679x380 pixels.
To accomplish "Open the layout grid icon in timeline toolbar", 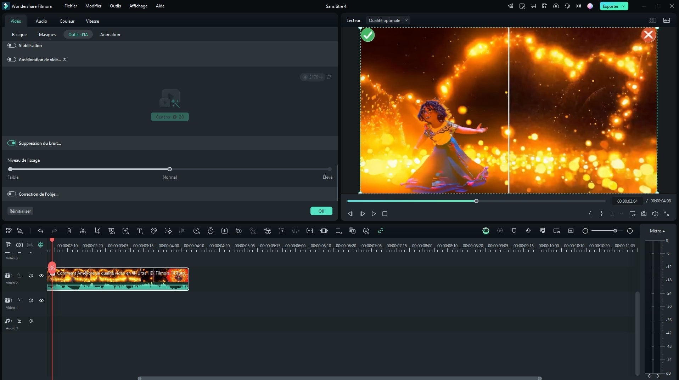I will pyautogui.click(x=9, y=231).
